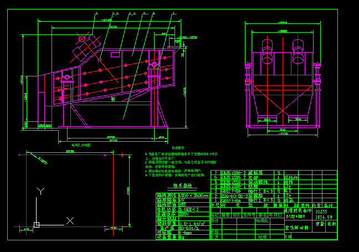
Task: Click the 文件号 cell in revision block
Action: coord(249,215)
